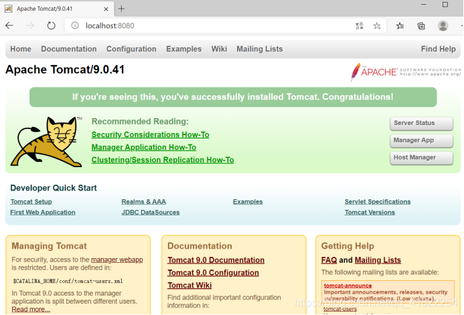Screen dimensions: 464x315
Task: Open the Examples link under Developer Quick Start
Action: point(248,201)
